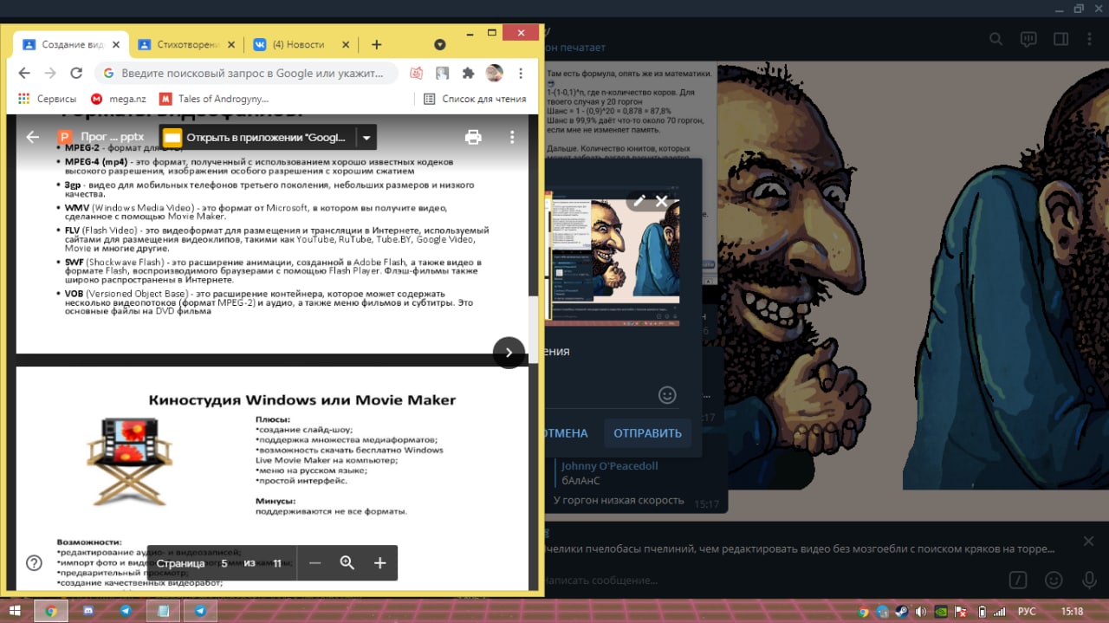The width and height of the screenshot is (1109, 623).
Task: Click the Johnny O'Peacedoll reply quote
Action: click(x=617, y=473)
